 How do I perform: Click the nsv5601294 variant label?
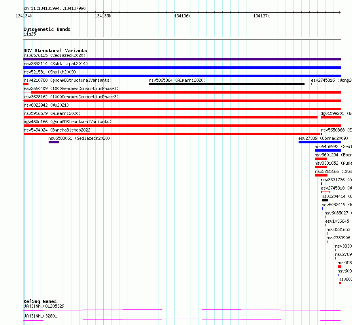coord(333,155)
